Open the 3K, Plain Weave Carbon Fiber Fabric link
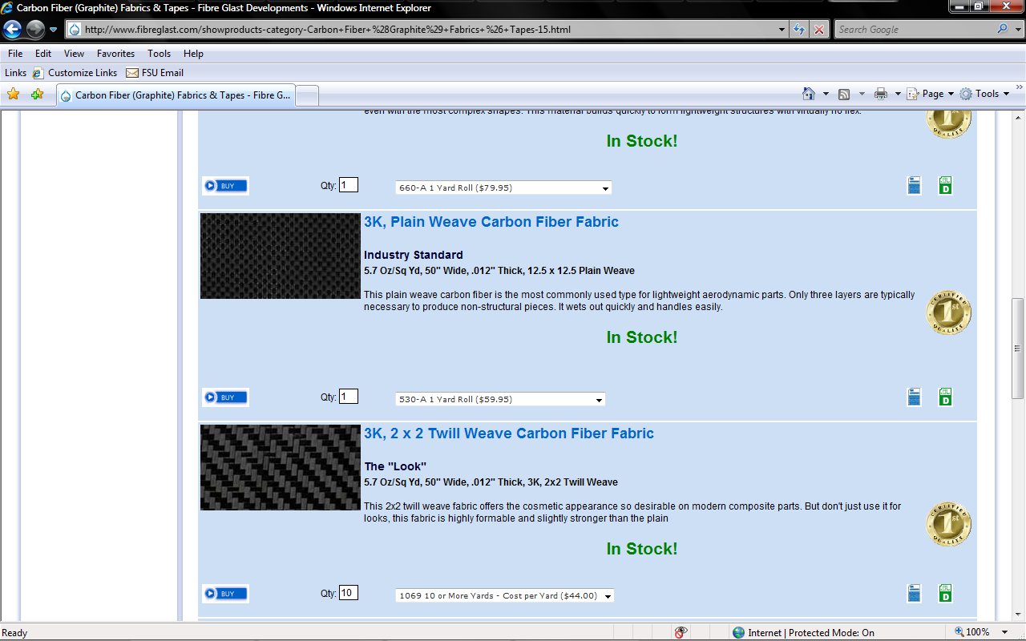This screenshot has width=1026, height=641. 491,222
